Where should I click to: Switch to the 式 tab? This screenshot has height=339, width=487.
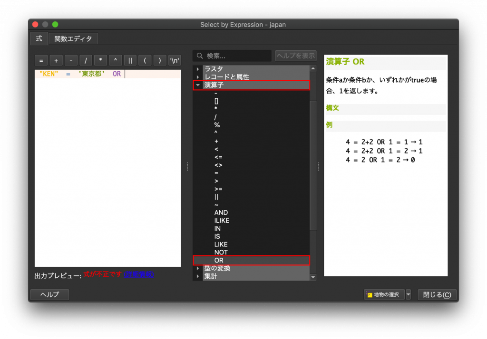click(39, 38)
